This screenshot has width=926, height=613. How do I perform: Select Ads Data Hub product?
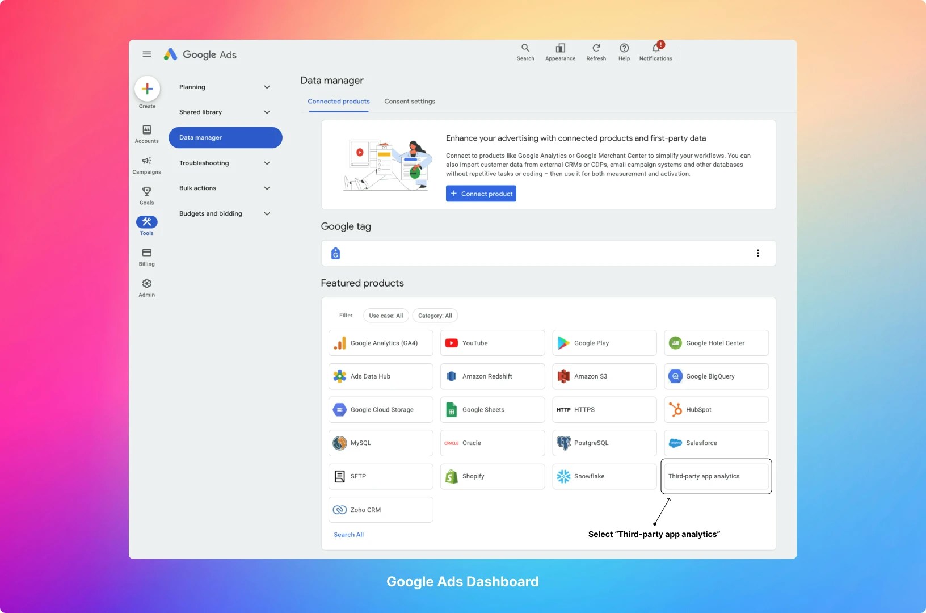[x=381, y=376]
